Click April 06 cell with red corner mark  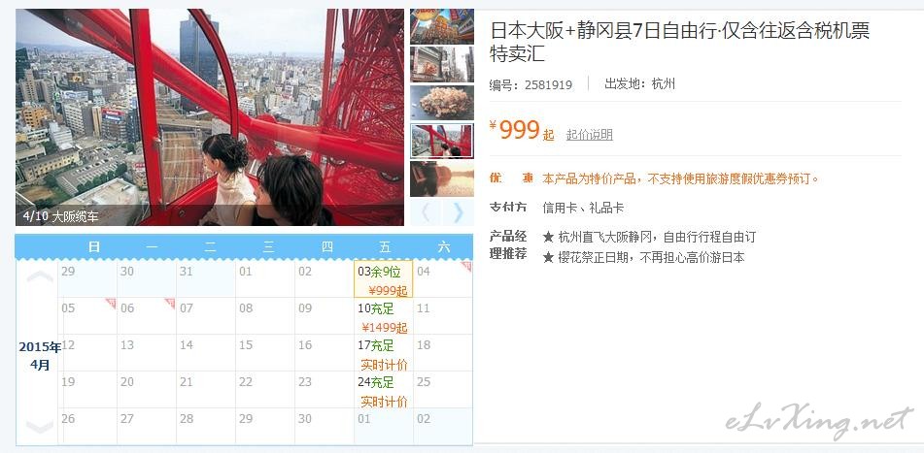pos(147,316)
